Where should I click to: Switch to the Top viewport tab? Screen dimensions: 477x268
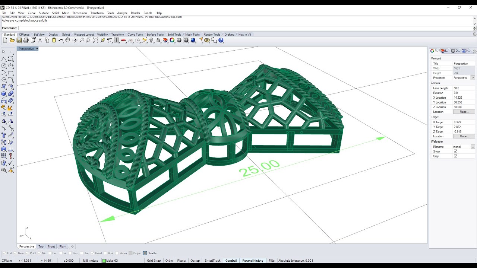(41, 246)
